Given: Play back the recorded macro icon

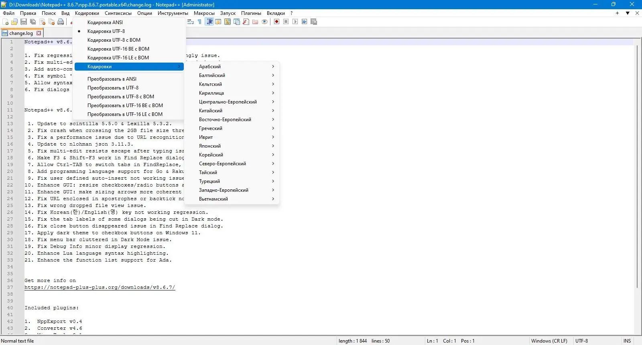Looking at the screenshot, I should 295,22.
